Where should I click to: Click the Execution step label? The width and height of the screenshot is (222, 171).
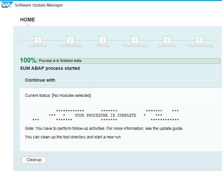pyautogui.click(x=167, y=45)
